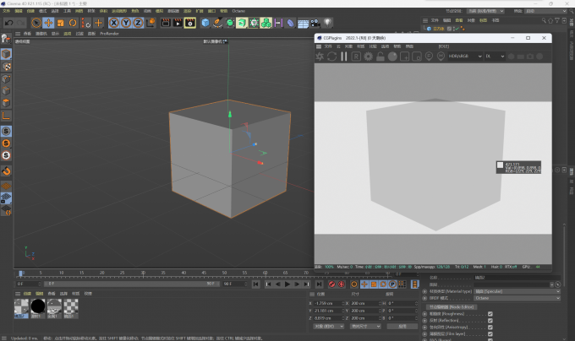This screenshot has width=575, height=341.
Task: Open Octane settings gear icon
Action: pyautogui.click(x=368, y=57)
